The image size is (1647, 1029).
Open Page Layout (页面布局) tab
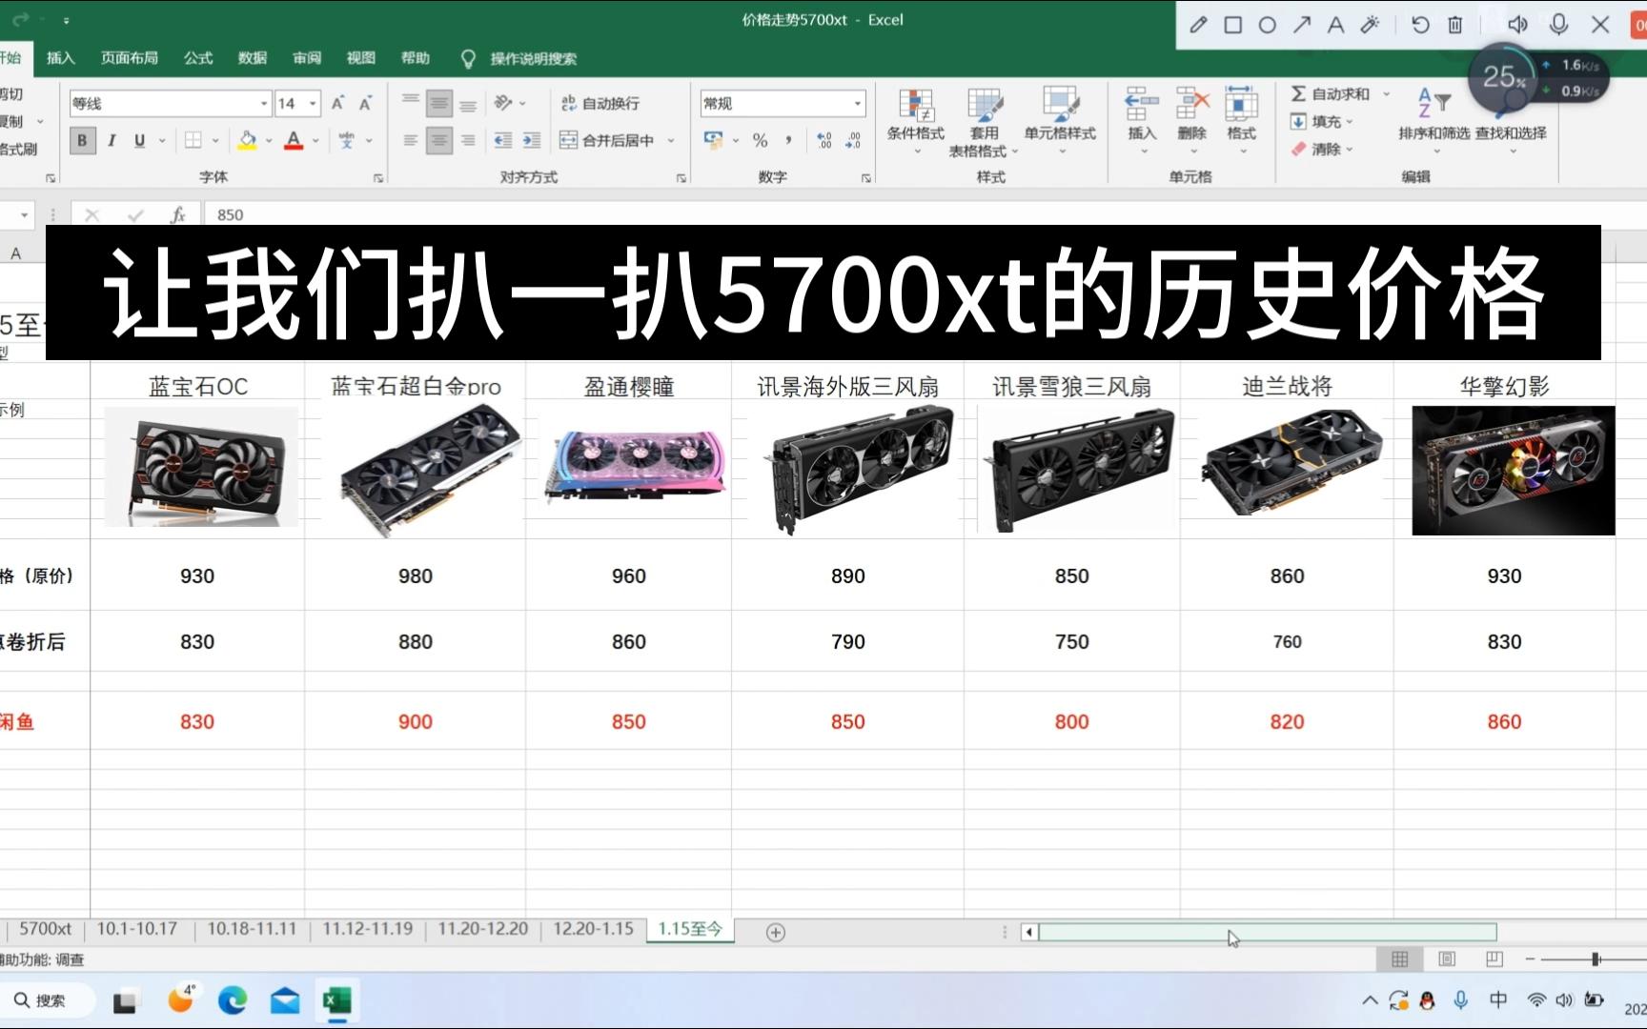(130, 58)
